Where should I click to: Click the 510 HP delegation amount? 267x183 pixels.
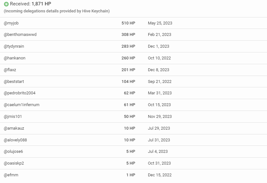click(x=128, y=23)
